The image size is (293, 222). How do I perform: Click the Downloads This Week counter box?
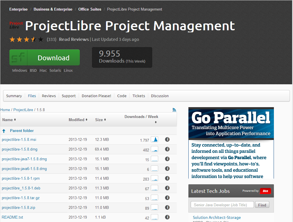[122, 57]
